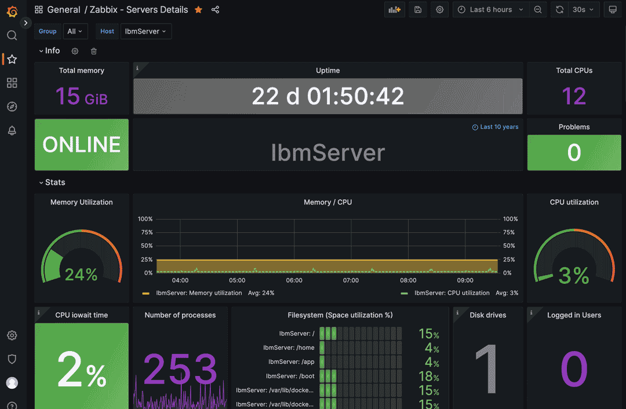Image resolution: width=626 pixels, height=409 pixels.
Task: Open the Memory / CPU panel title menu
Action: click(x=327, y=202)
